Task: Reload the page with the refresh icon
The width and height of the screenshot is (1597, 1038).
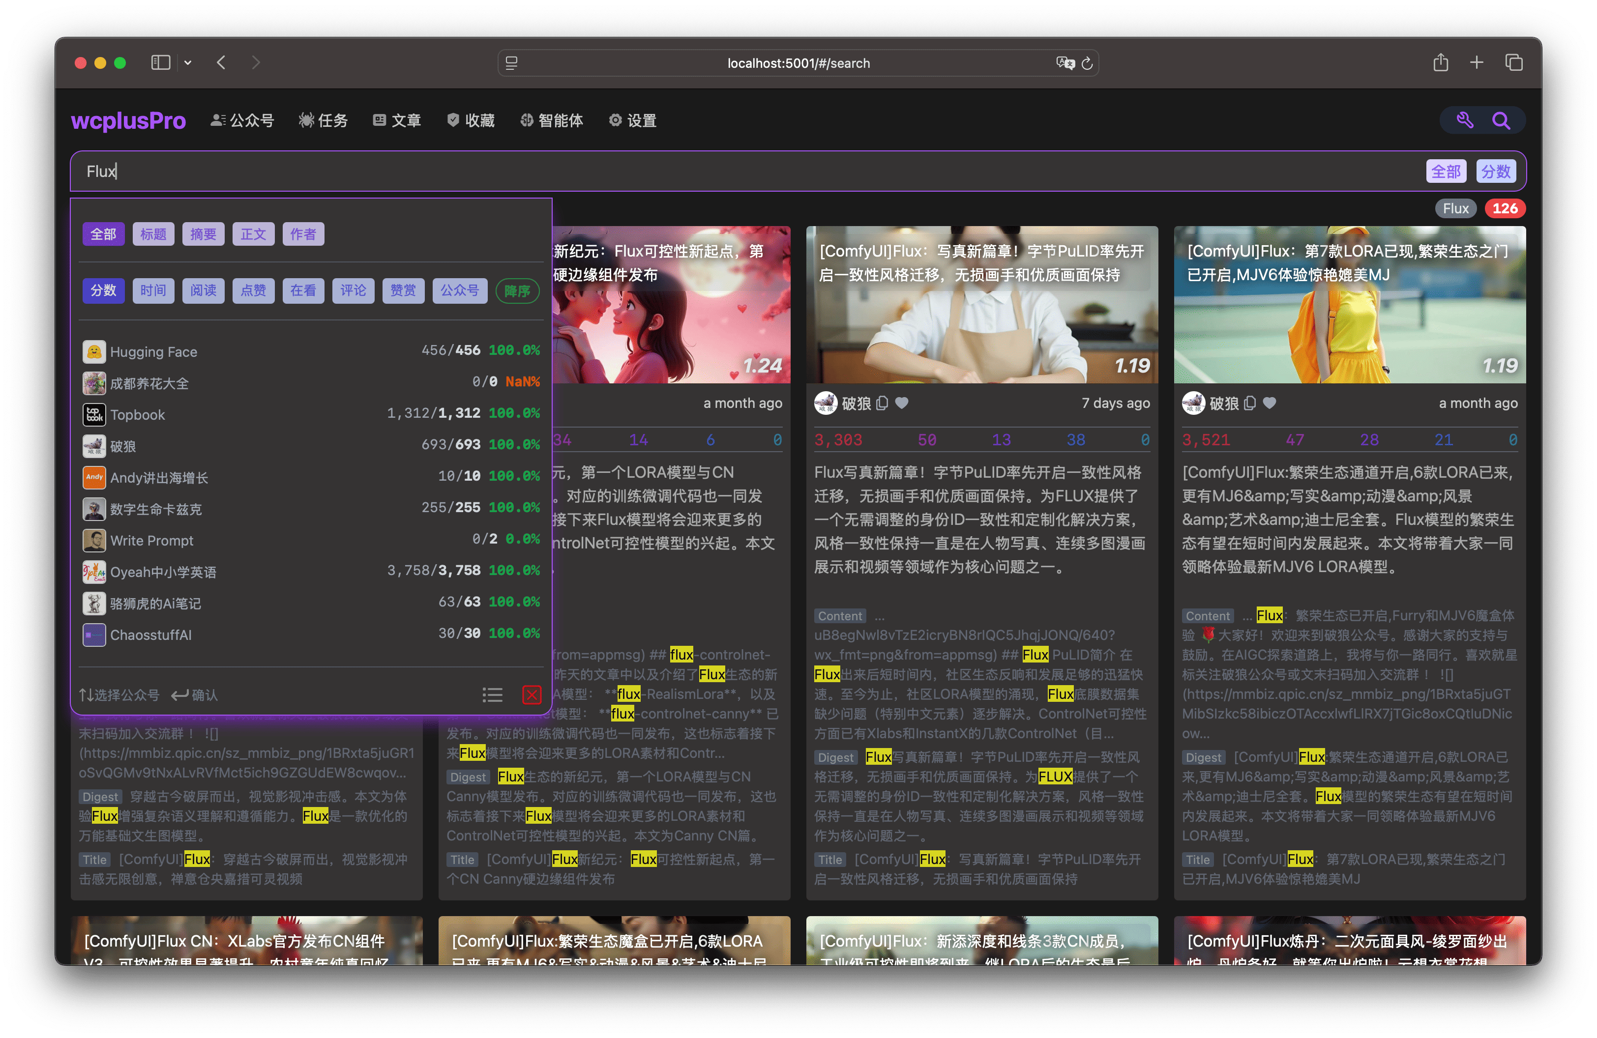Action: [1087, 63]
